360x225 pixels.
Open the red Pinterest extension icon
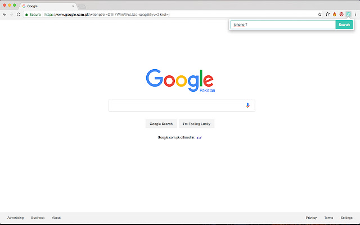pos(341,14)
